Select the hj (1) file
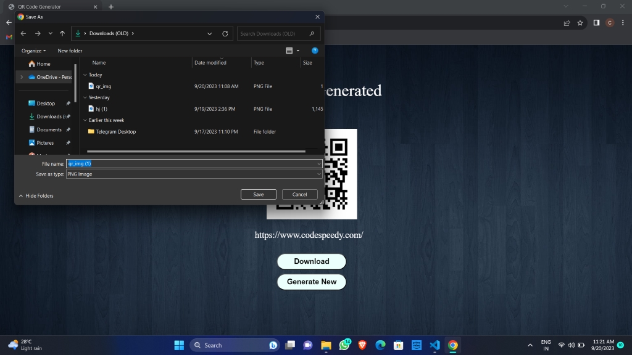 101,109
